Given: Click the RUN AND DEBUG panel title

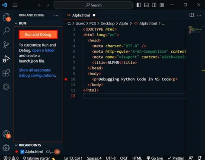Looking at the screenshot, I should (x=32, y=15).
